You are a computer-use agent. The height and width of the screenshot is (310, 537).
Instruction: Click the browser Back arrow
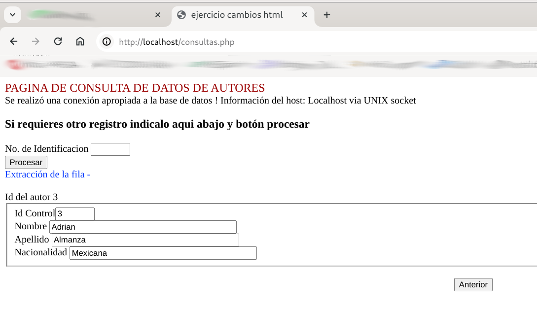point(14,42)
